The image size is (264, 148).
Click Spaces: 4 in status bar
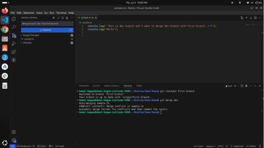click(211, 146)
